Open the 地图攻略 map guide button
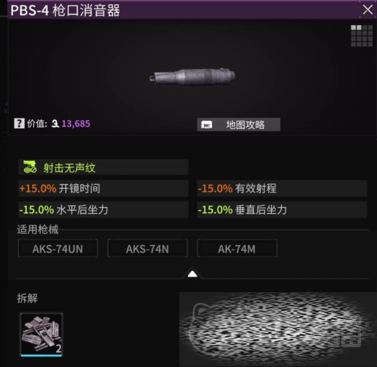Image resolution: width=377 pixels, height=367 pixels. tap(238, 125)
